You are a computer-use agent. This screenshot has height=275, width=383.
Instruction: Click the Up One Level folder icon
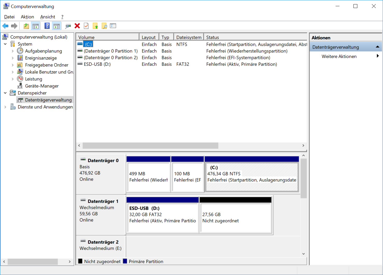coord(26,26)
